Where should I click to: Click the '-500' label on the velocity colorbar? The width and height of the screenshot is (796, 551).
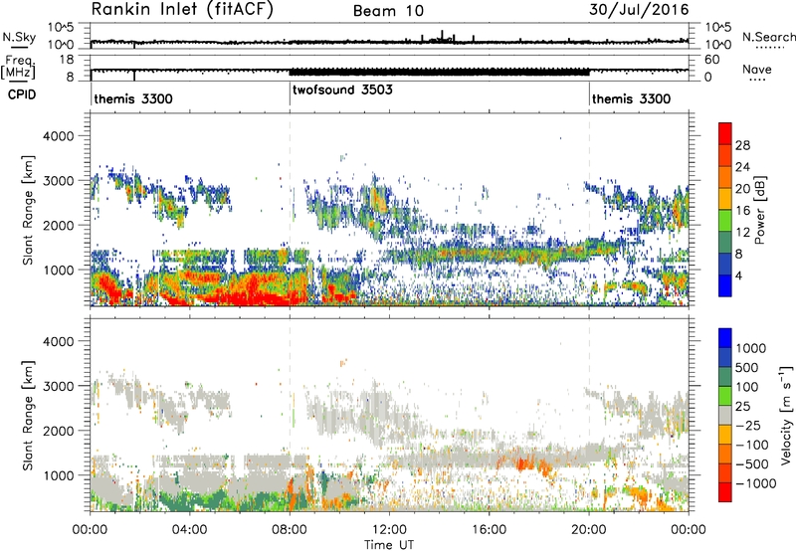click(751, 464)
